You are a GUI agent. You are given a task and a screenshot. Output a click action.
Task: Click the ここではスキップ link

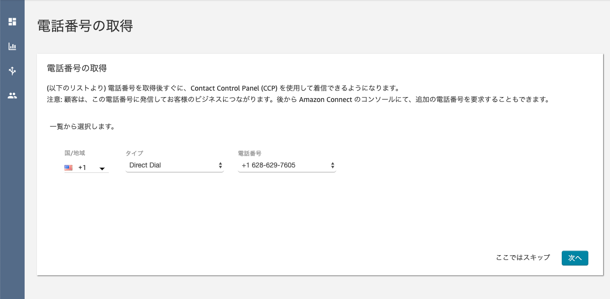click(523, 258)
